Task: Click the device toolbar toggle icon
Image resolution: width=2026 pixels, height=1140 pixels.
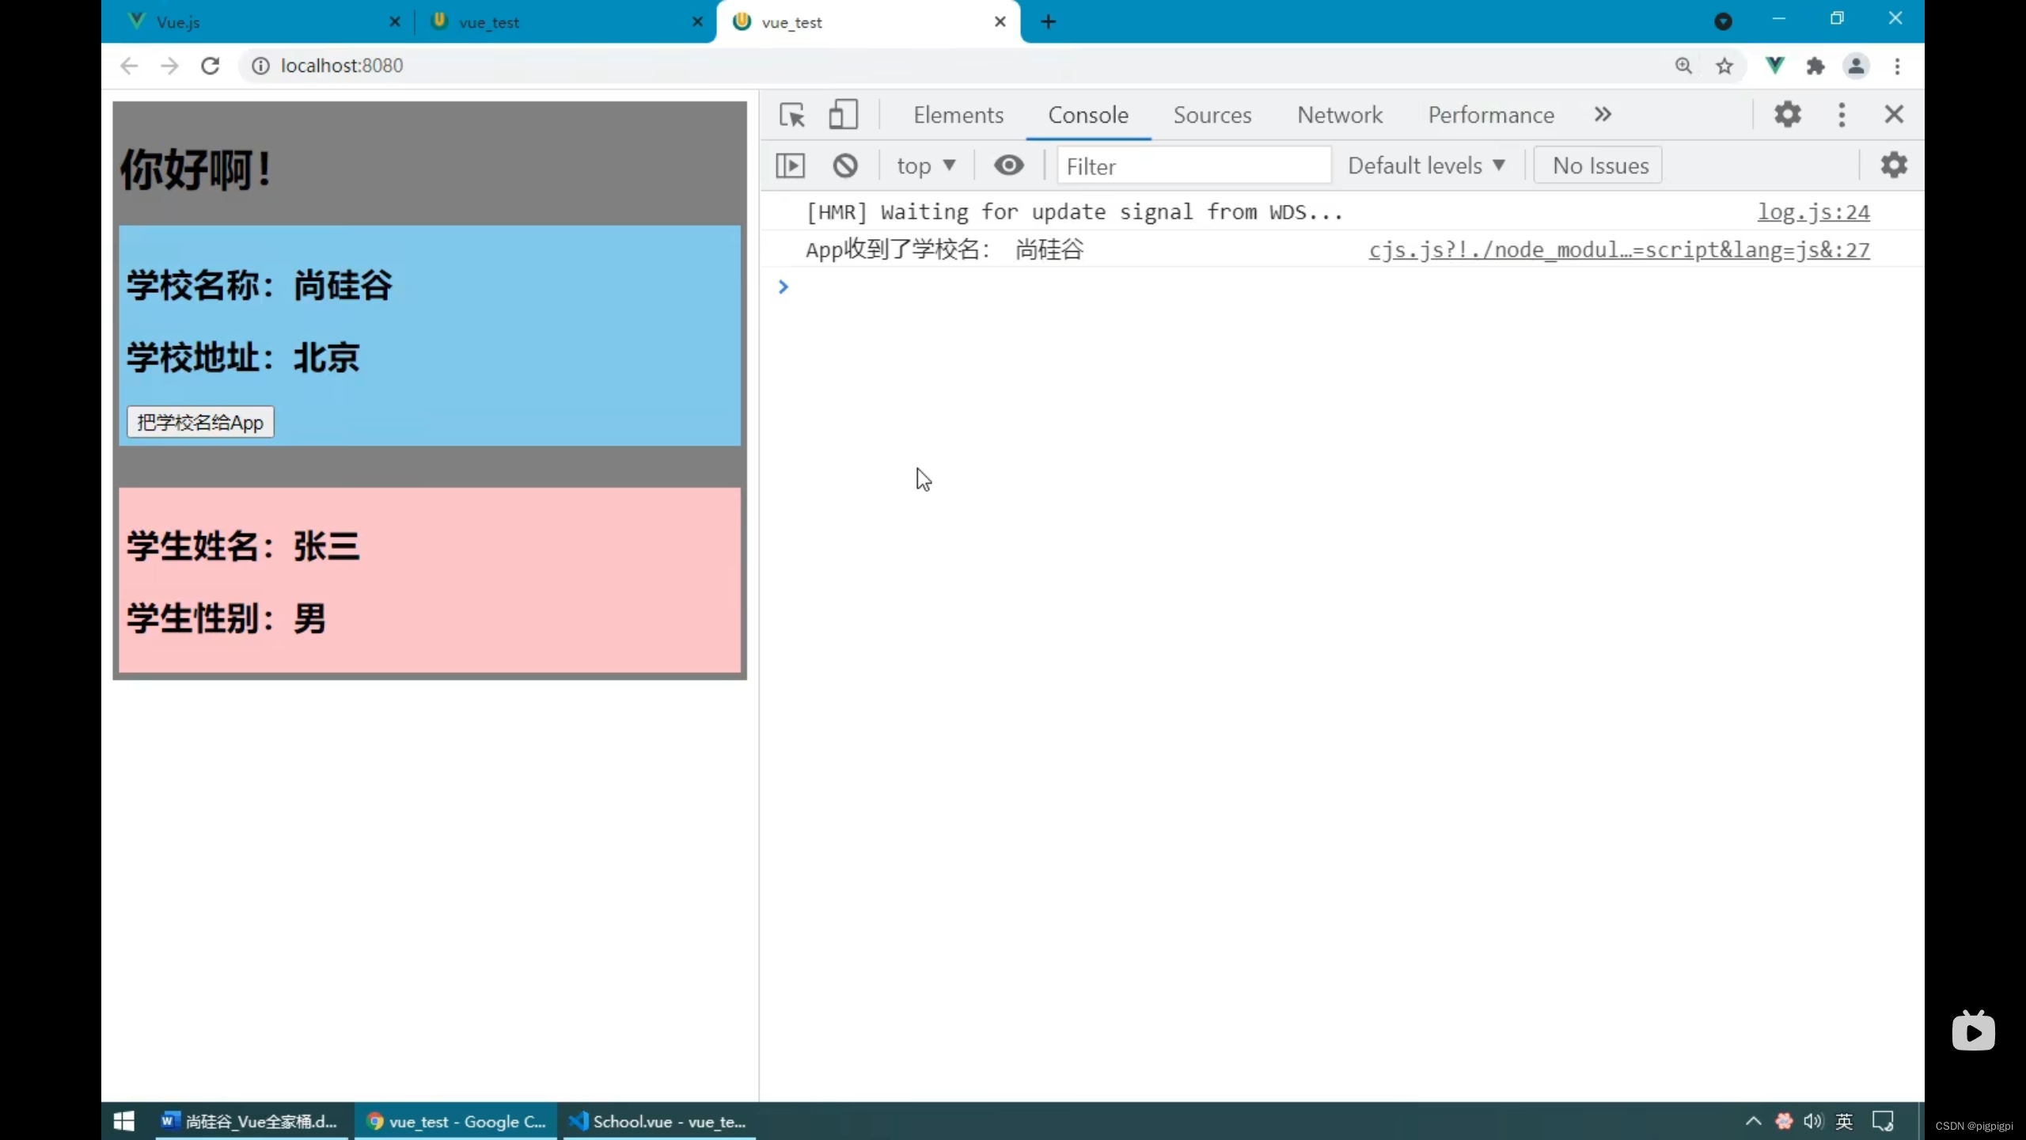Action: tap(843, 114)
